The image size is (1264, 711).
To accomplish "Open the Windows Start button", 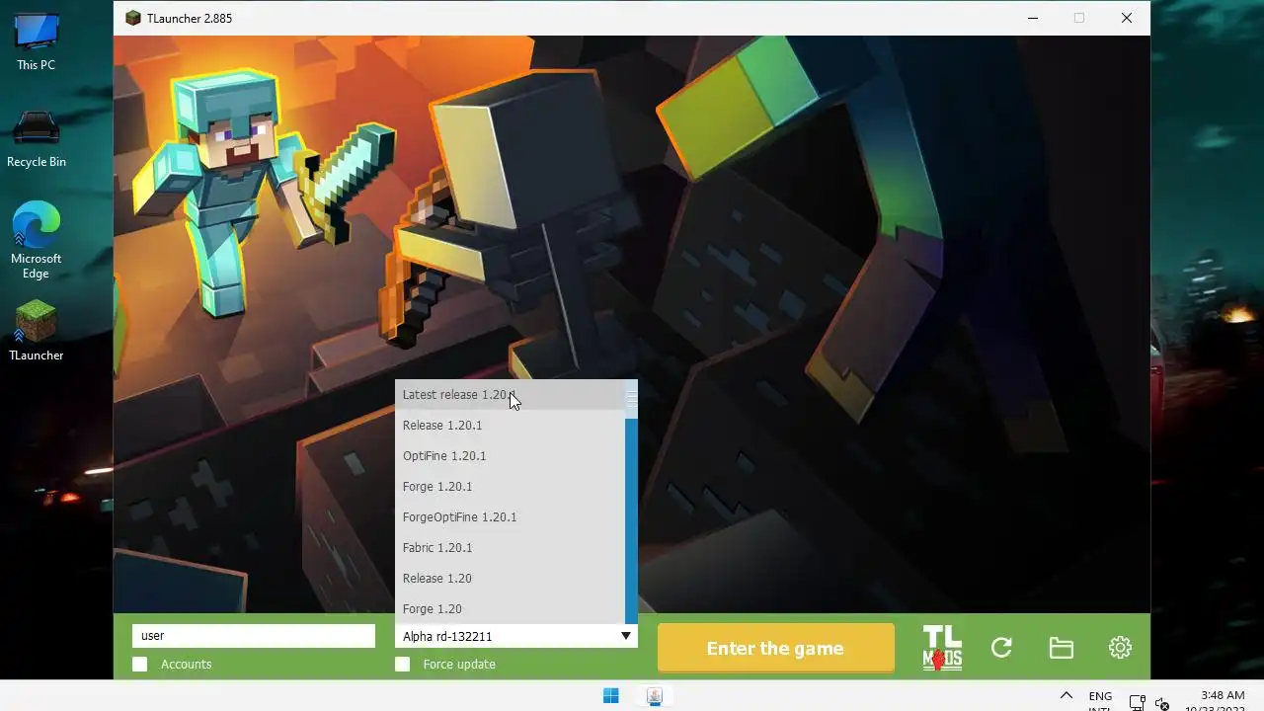I will click(x=611, y=696).
